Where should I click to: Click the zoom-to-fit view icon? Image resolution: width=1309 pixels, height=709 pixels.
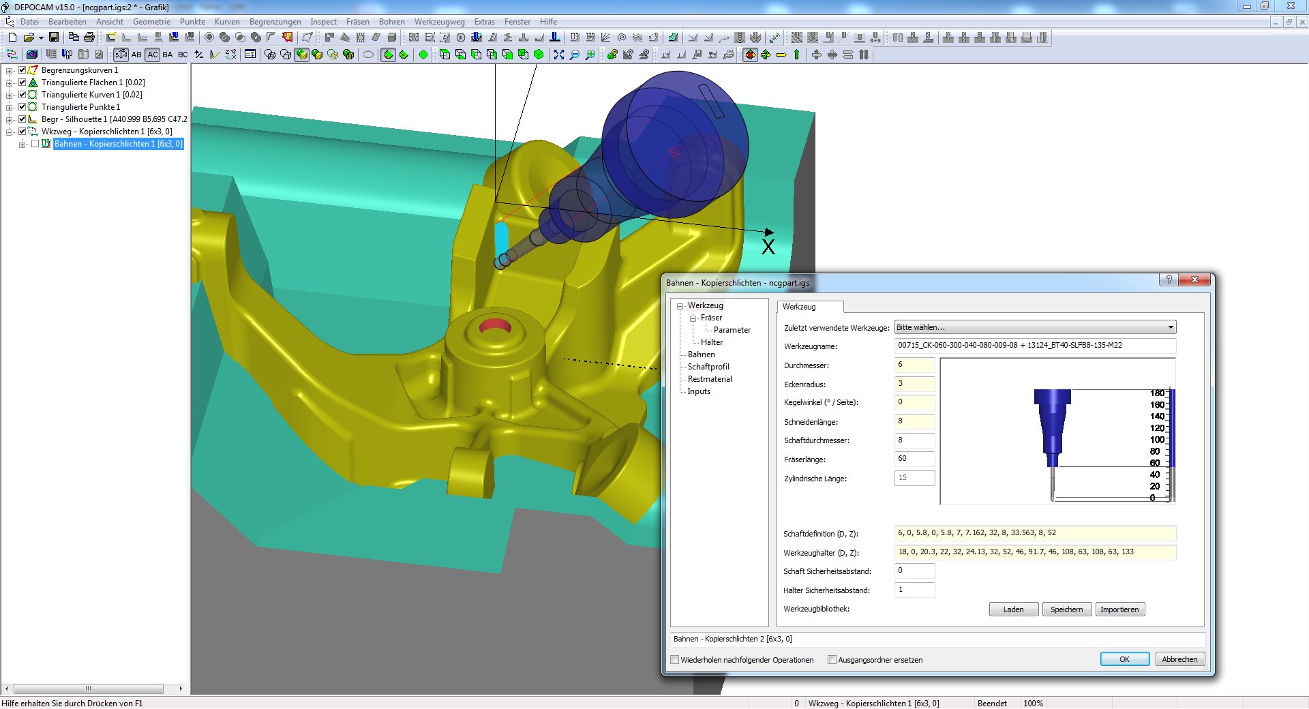pyautogui.click(x=559, y=55)
